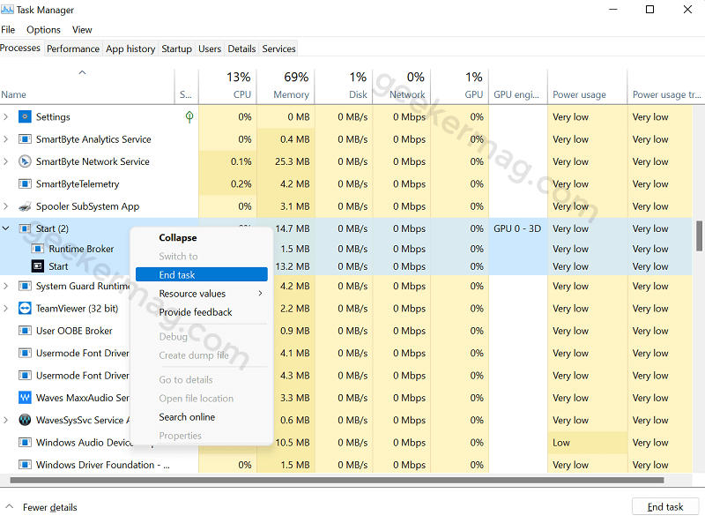Expand the Spooler SubSystem App row

point(6,206)
